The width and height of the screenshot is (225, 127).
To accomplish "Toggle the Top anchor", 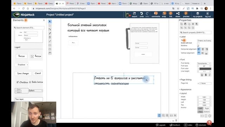I will click(x=200, y=112).
